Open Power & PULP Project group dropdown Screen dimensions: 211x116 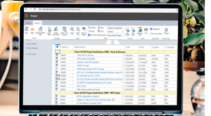pyautogui.click(x=115, y=36)
